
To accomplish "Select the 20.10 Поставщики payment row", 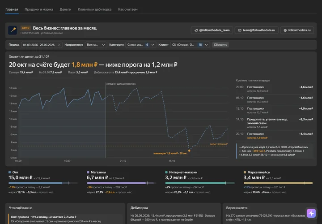I will (x=274, y=136).
